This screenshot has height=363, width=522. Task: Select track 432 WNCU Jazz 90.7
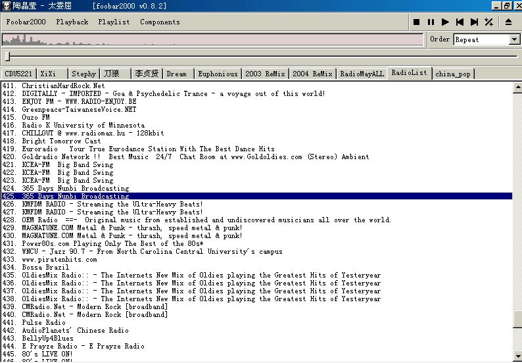pyautogui.click(x=256, y=251)
